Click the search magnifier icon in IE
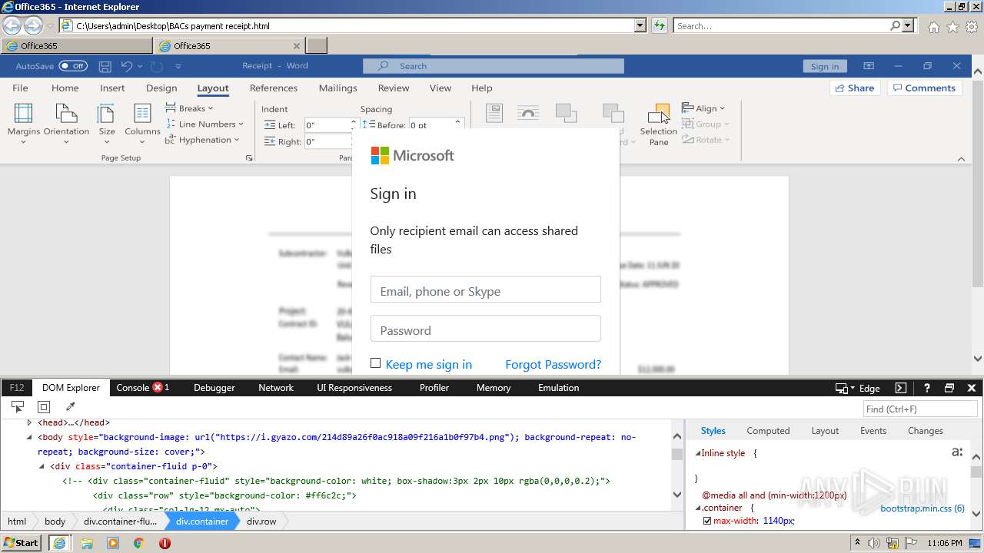The image size is (984, 553). click(895, 25)
